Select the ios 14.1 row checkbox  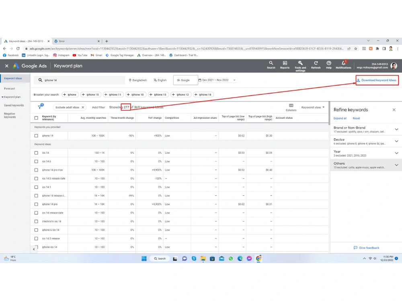(x=36, y=187)
